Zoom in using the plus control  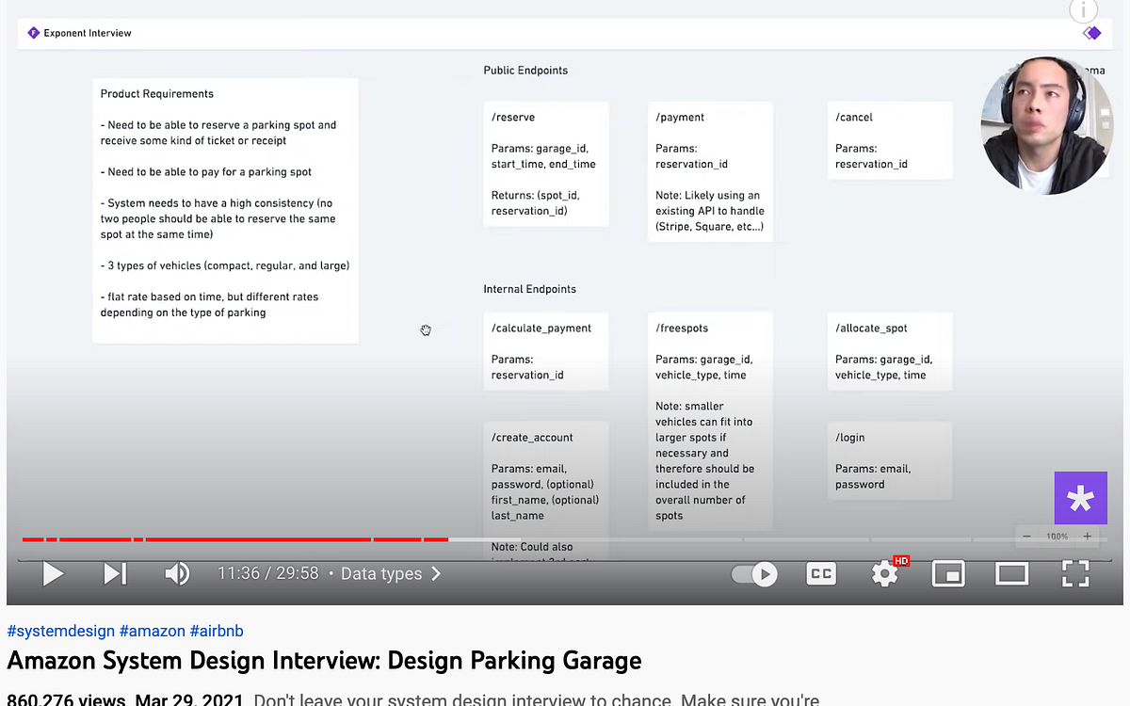click(1086, 536)
